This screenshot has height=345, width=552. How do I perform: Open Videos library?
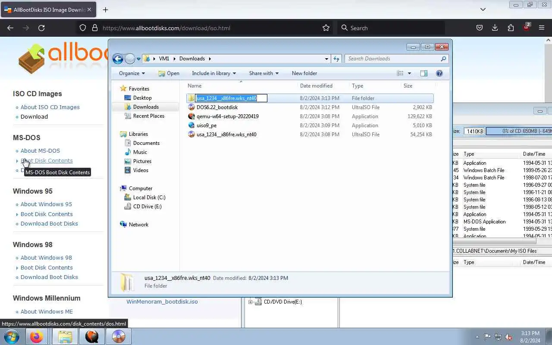[141, 170]
